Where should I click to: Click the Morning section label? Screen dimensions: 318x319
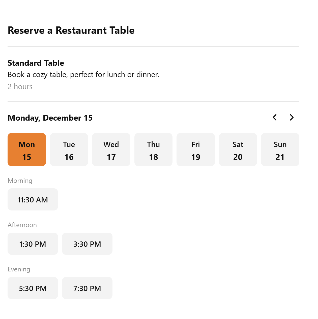[x=20, y=181]
